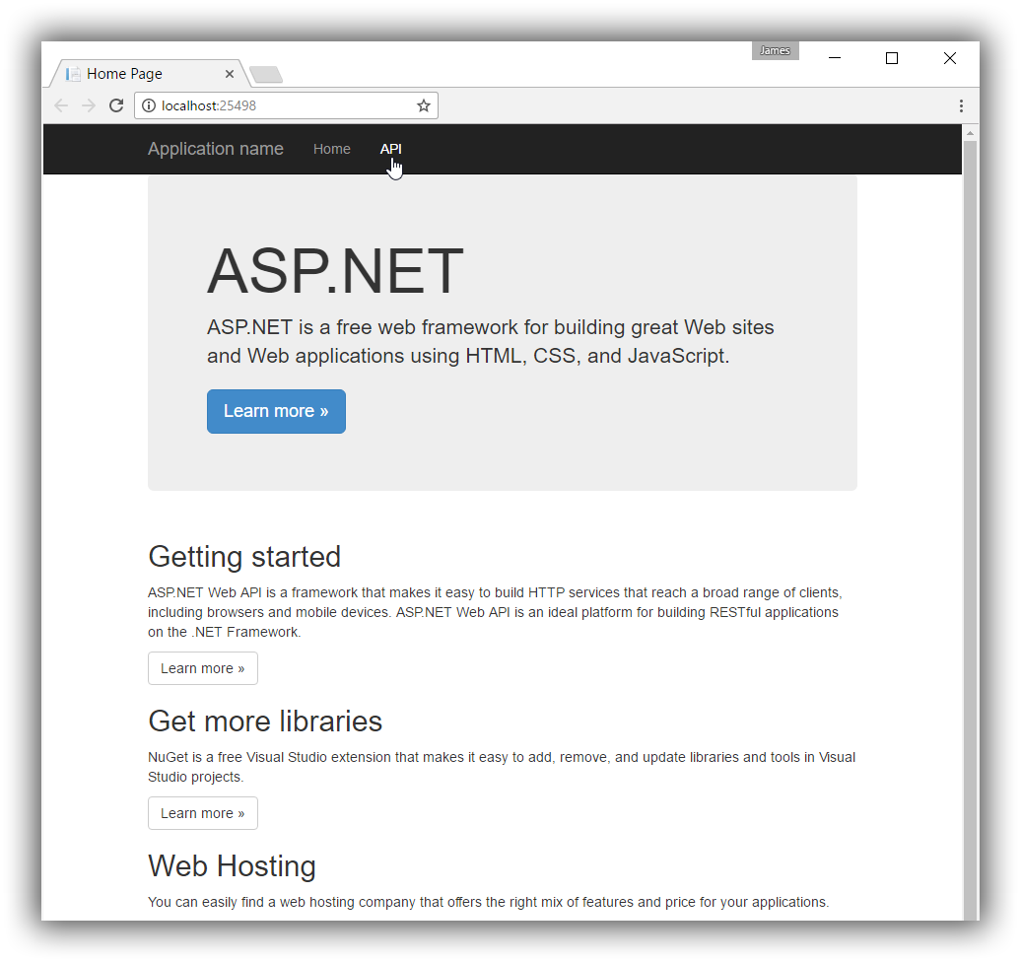Screen dimensions: 1021x962
Task: Click the ASP.NET jumbotron heading
Action: pos(335,271)
